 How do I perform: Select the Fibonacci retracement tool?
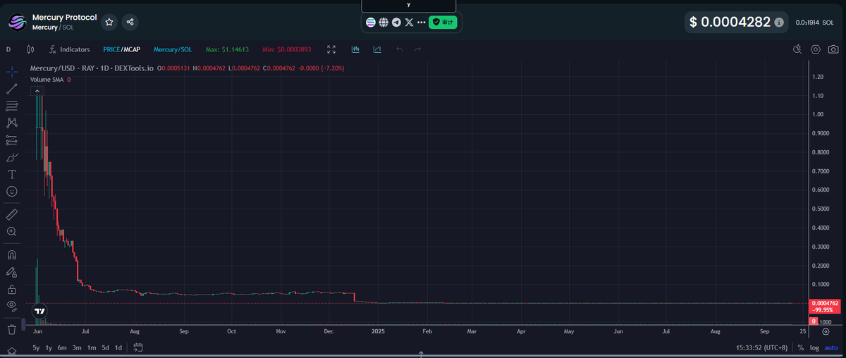tap(12, 106)
